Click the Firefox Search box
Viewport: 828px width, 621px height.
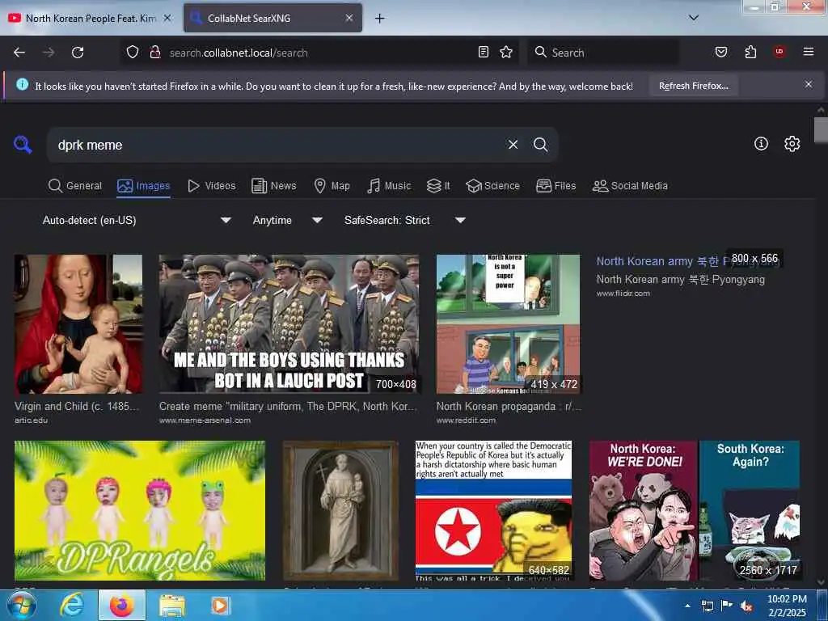603,53
